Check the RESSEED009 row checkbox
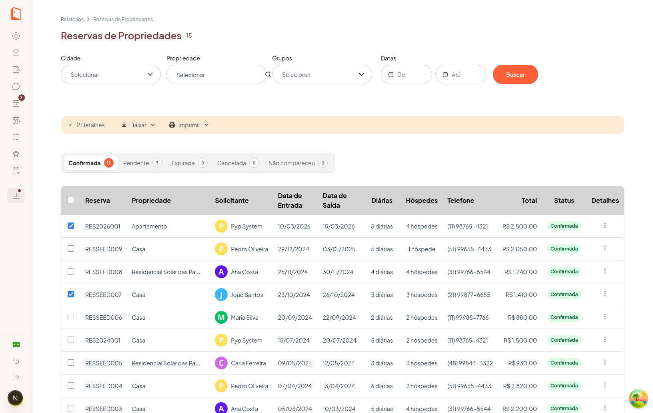The height and width of the screenshot is (413, 653). (x=71, y=249)
